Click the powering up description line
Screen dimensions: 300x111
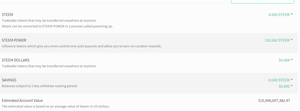pos(57,26)
